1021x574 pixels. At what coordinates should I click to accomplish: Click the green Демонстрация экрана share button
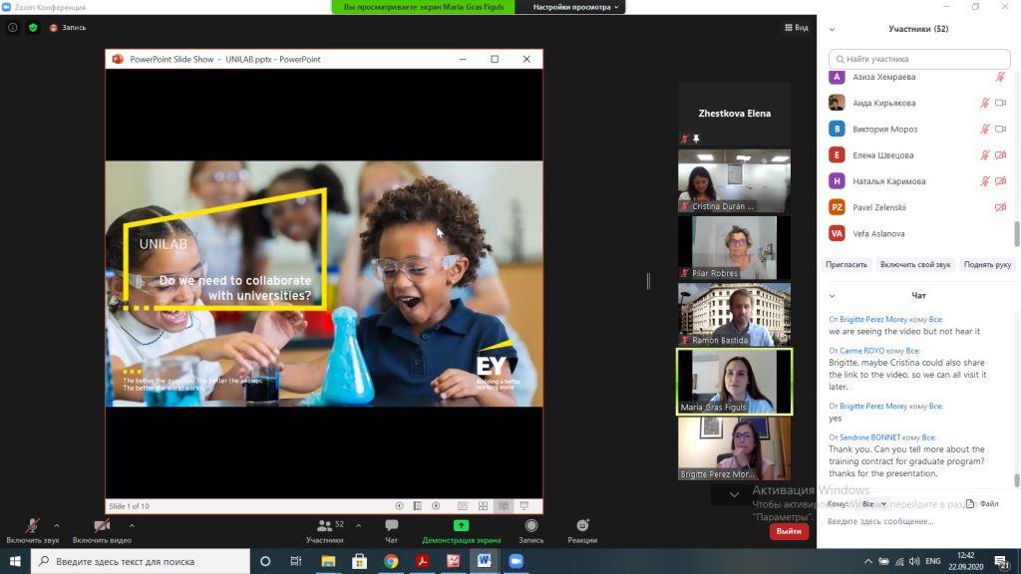[461, 531]
